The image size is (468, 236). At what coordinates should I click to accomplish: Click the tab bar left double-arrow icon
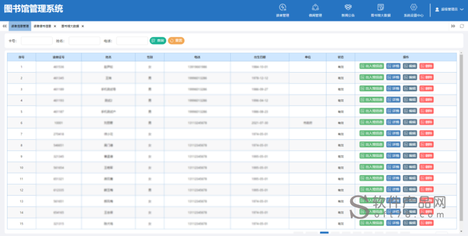point(4,26)
